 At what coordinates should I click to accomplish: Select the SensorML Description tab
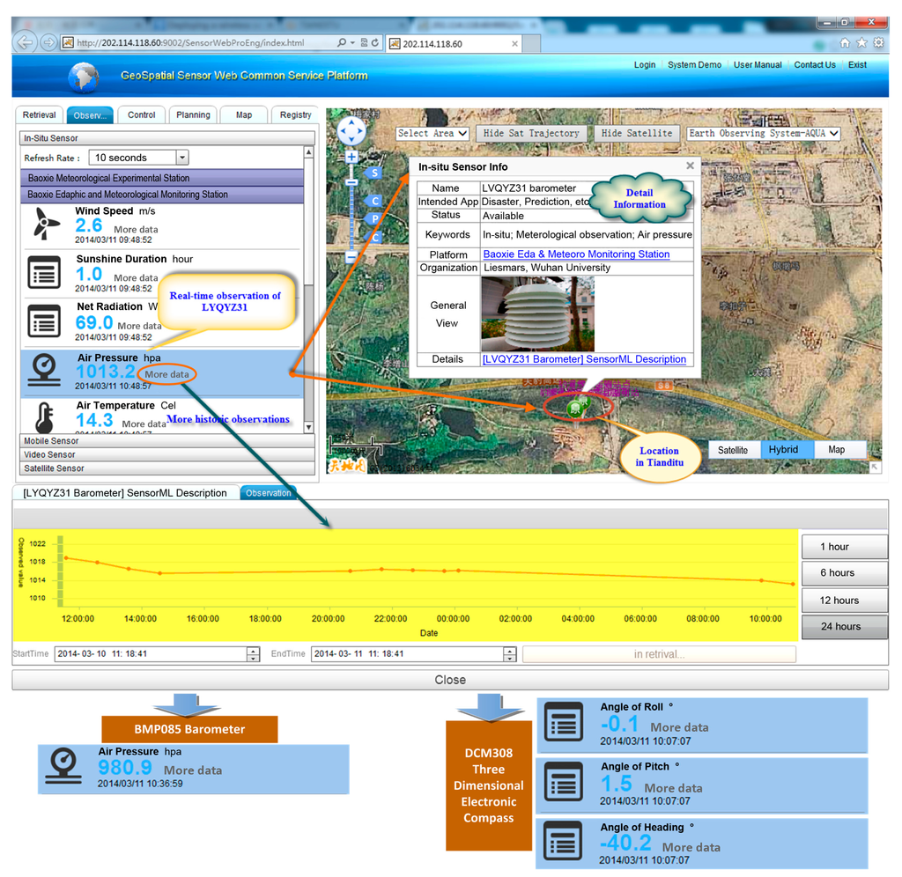(125, 493)
